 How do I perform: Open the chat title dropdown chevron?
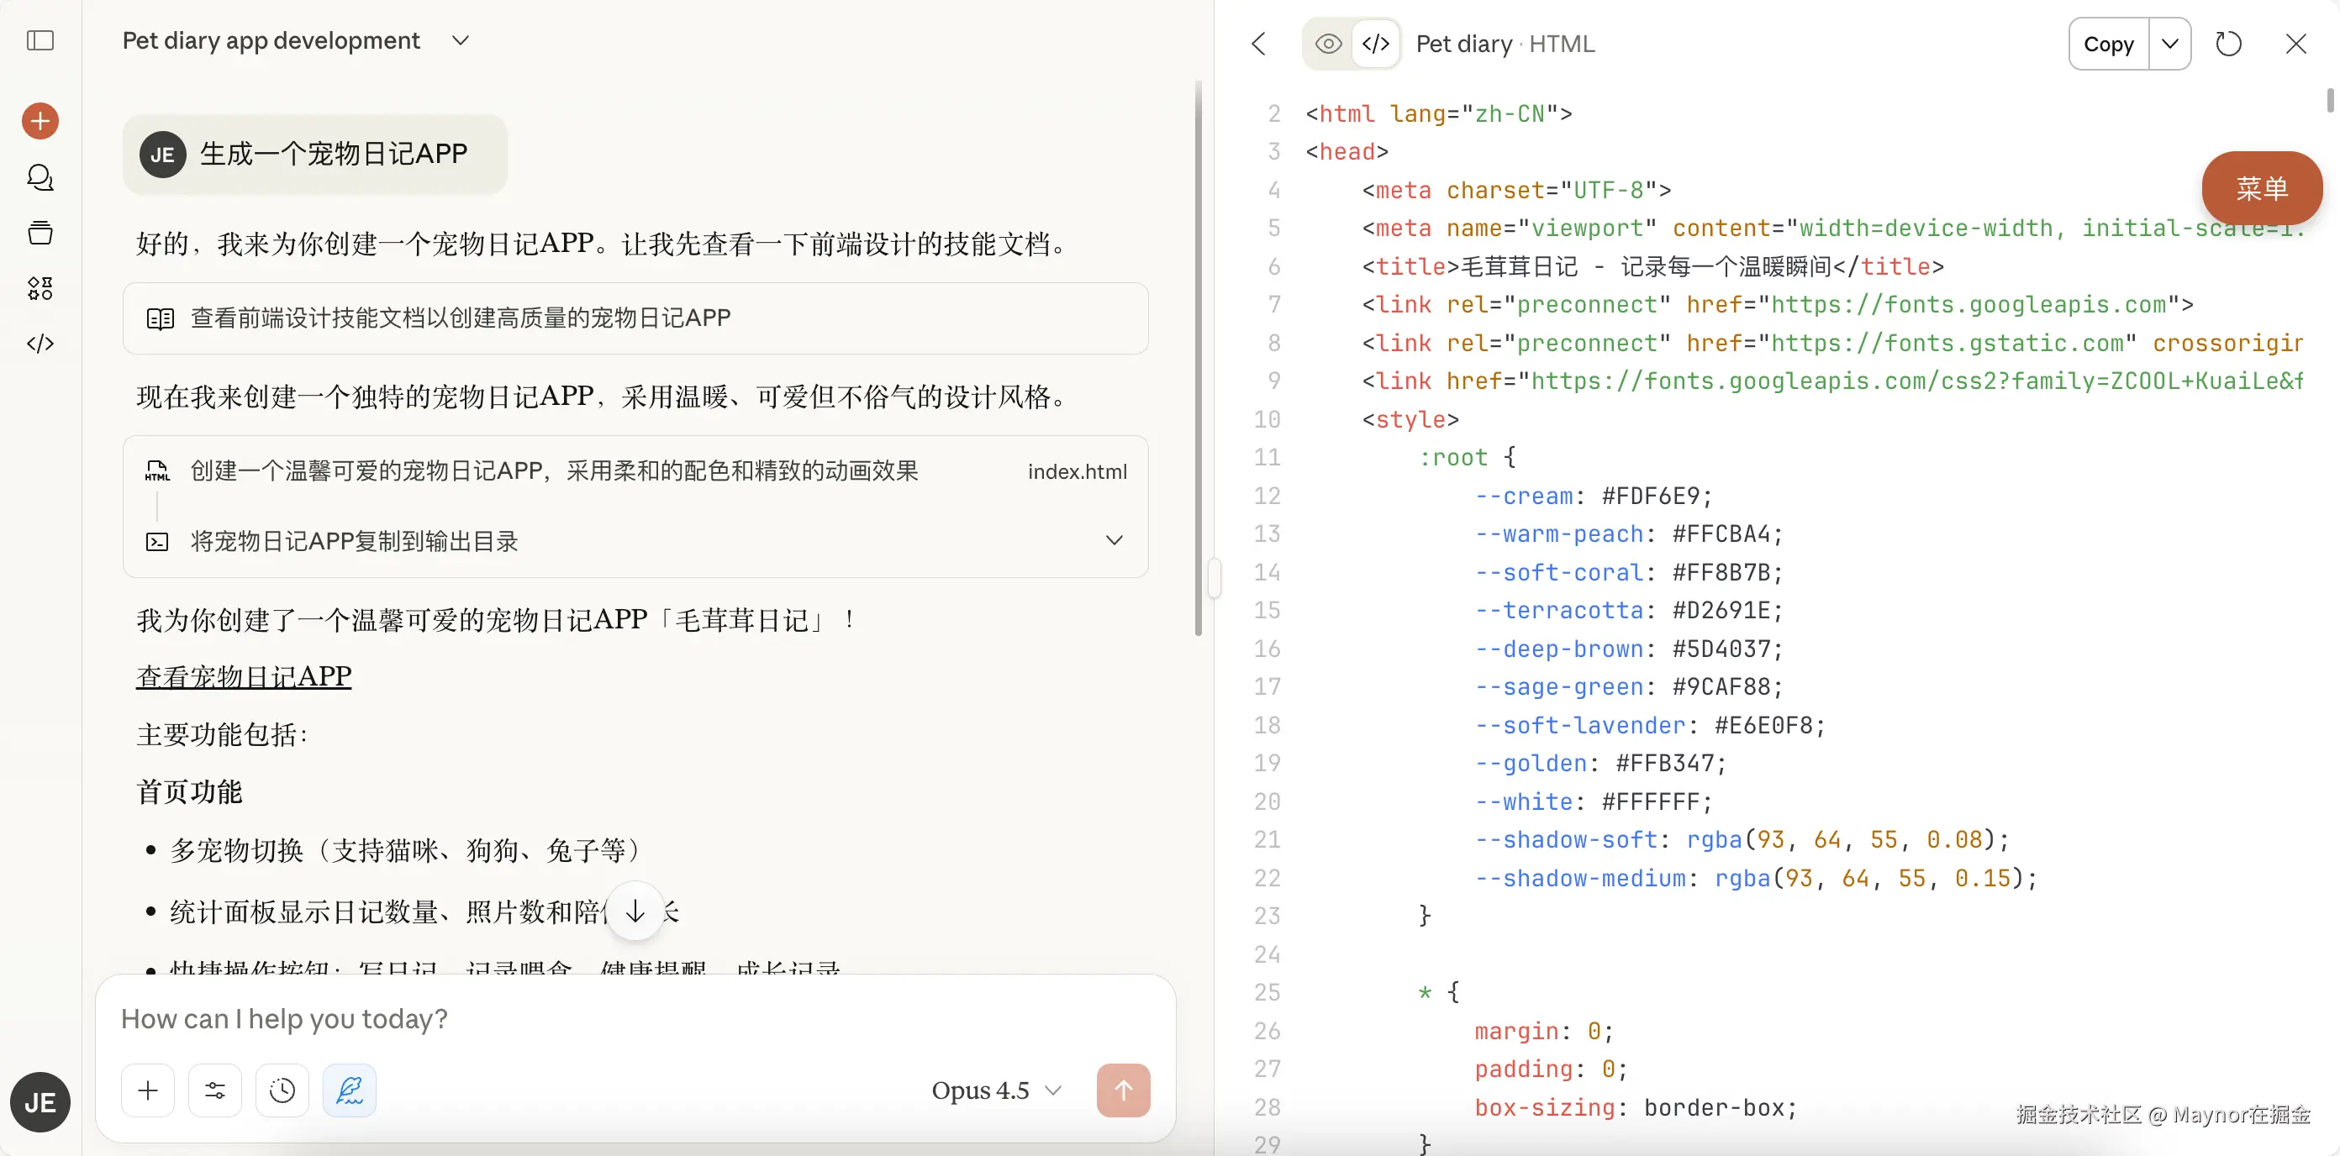461,41
